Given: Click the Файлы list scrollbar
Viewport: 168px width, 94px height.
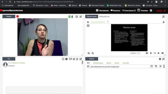Looking at the screenshot, I should tap(164, 66).
